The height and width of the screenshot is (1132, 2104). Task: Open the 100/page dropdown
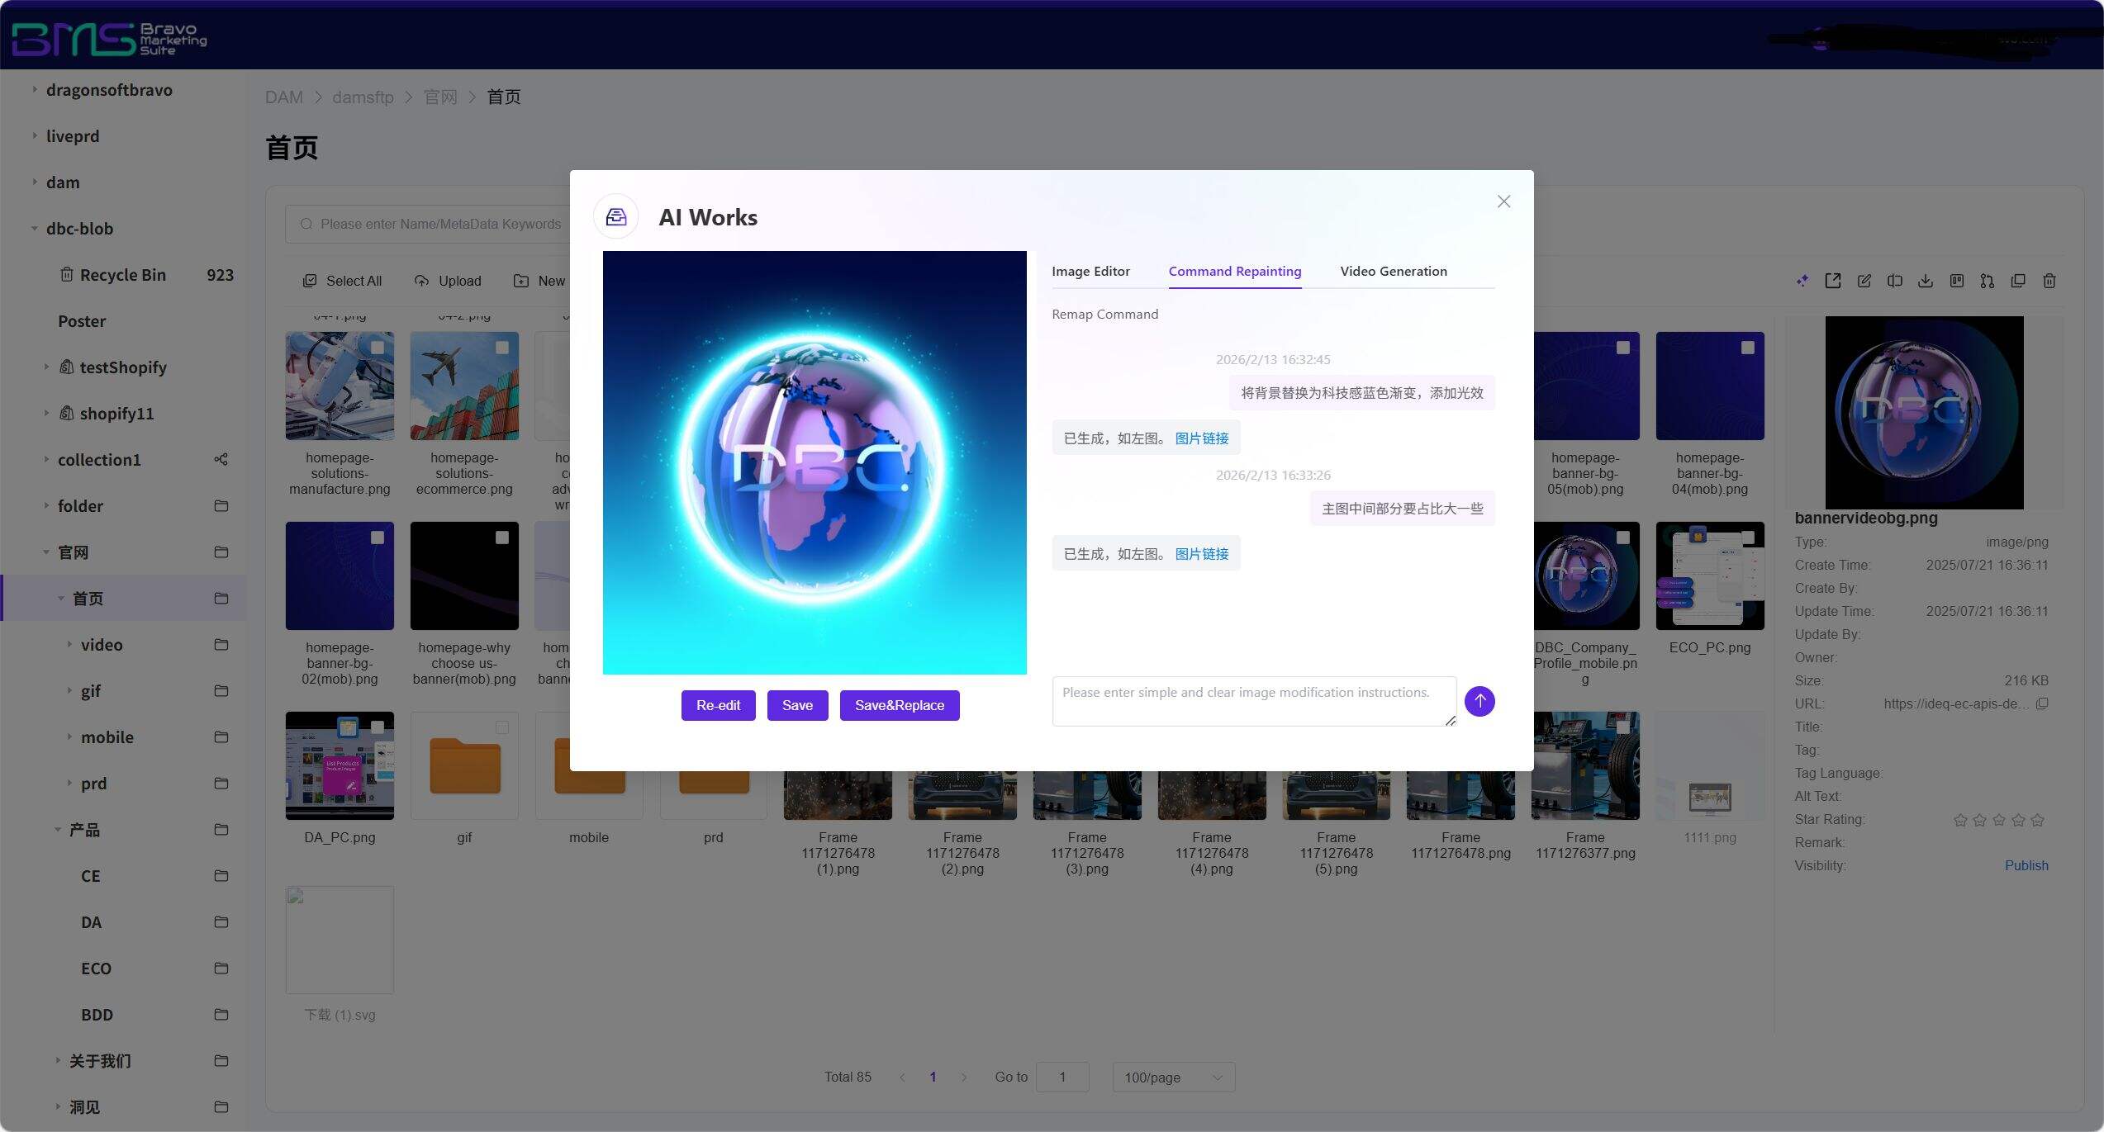click(1173, 1077)
